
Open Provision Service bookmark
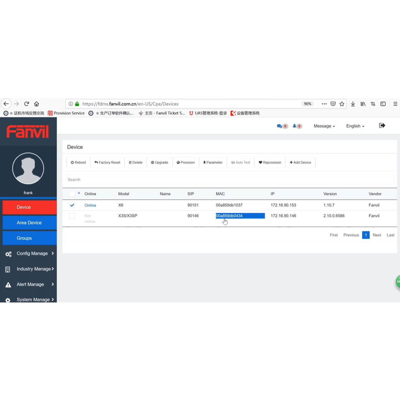click(x=66, y=113)
